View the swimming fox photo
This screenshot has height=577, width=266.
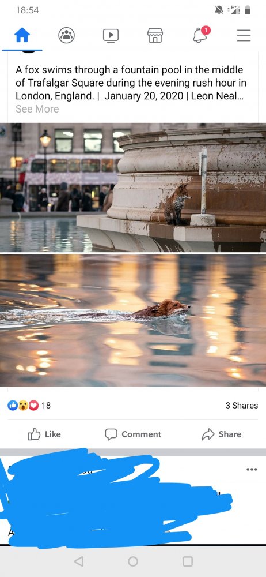(x=133, y=320)
